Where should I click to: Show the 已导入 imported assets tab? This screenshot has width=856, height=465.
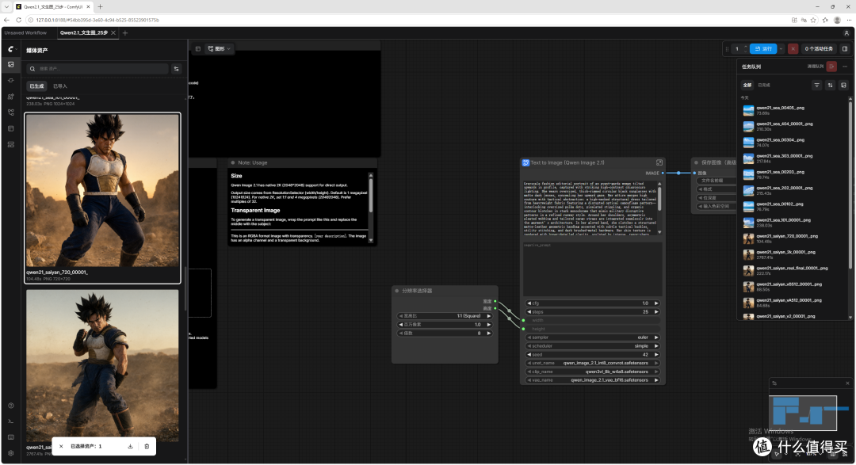[60, 86]
